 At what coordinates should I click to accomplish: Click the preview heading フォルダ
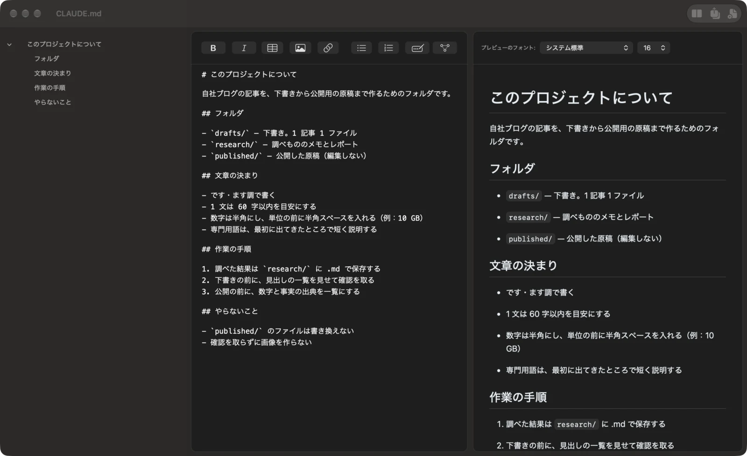coord(512,168)
